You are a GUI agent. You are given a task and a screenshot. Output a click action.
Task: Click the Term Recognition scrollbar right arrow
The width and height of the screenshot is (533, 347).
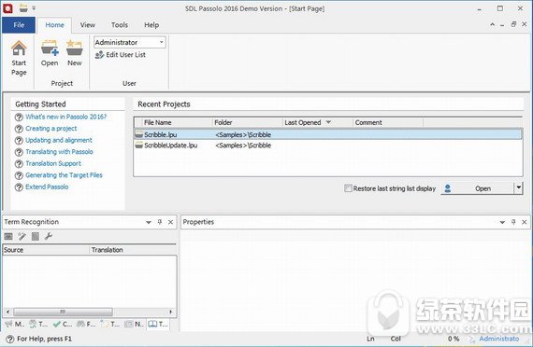point(170,312)
